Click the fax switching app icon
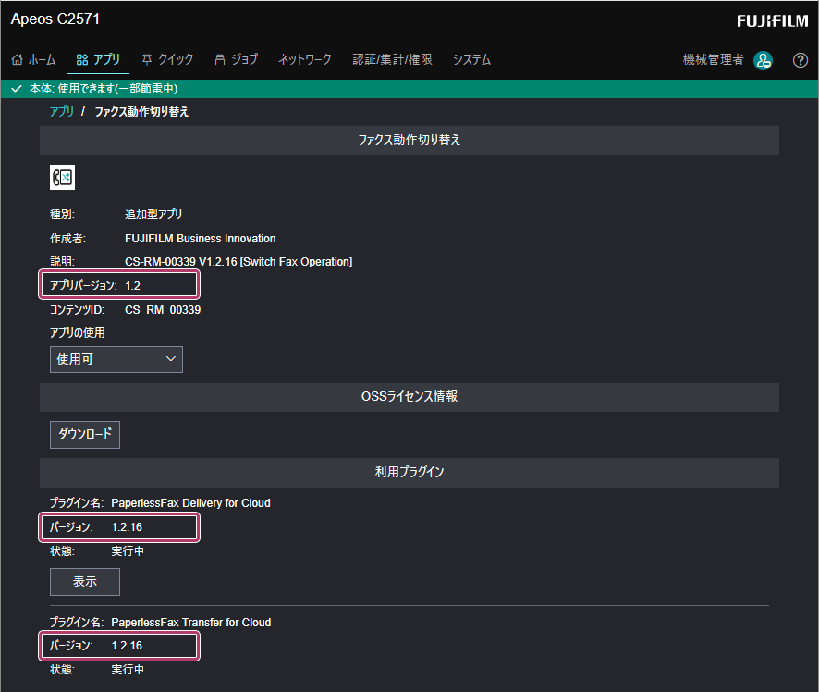819x692 pixels. pyautogui.click(x=62, y=178)
